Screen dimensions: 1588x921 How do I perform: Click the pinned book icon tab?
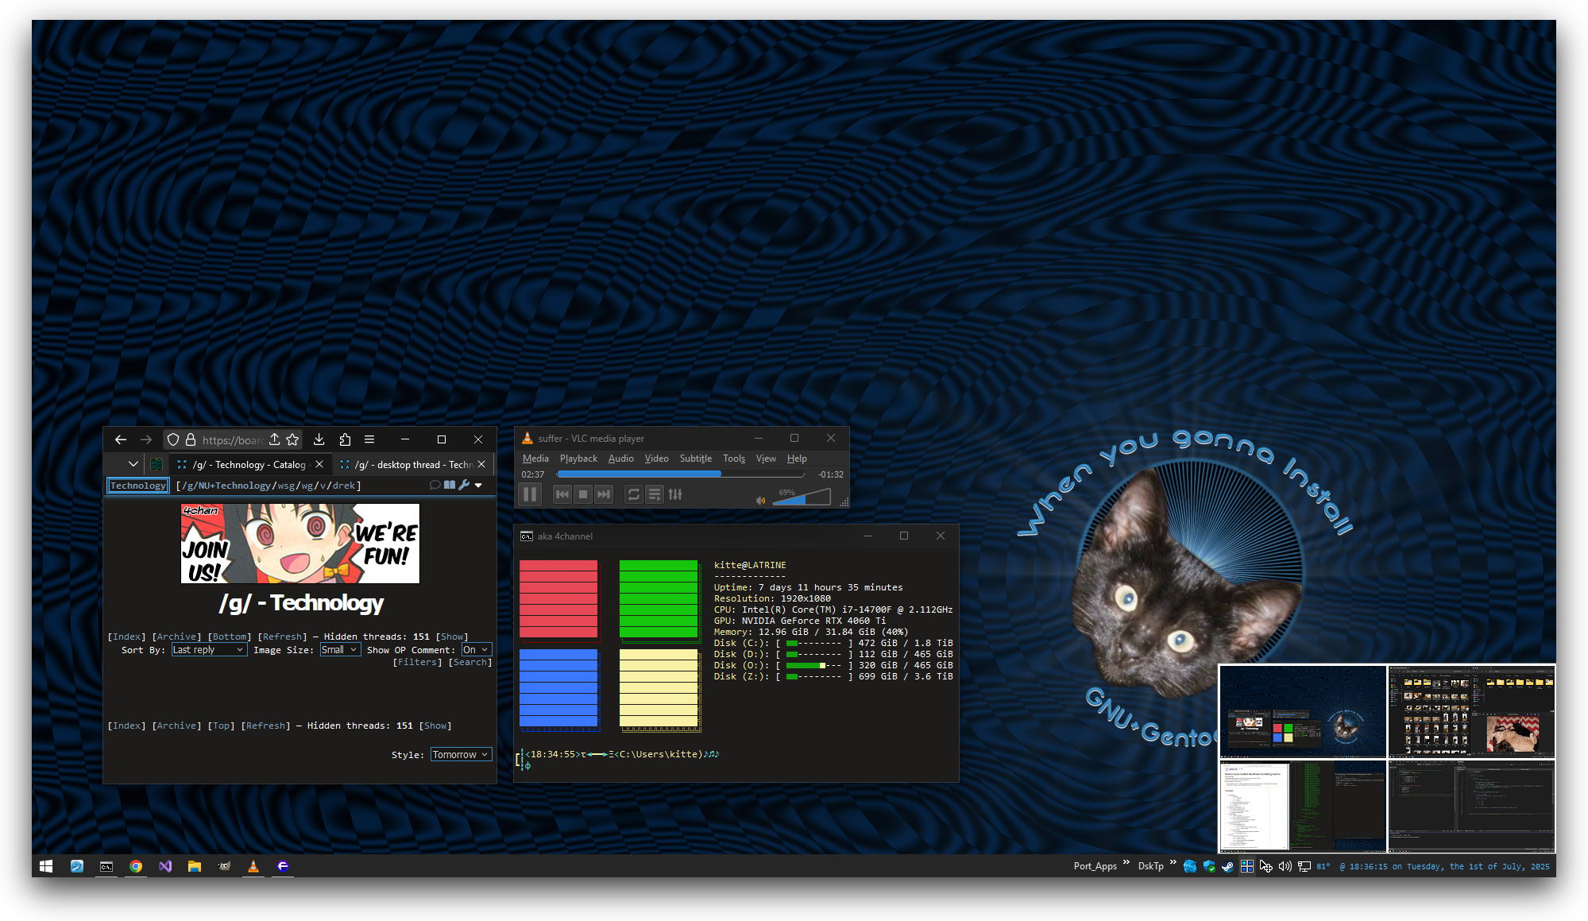[156, 464]
